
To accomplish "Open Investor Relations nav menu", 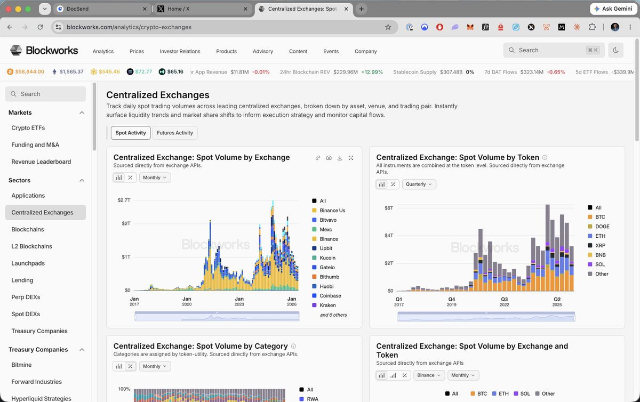I will coord(180,51).
